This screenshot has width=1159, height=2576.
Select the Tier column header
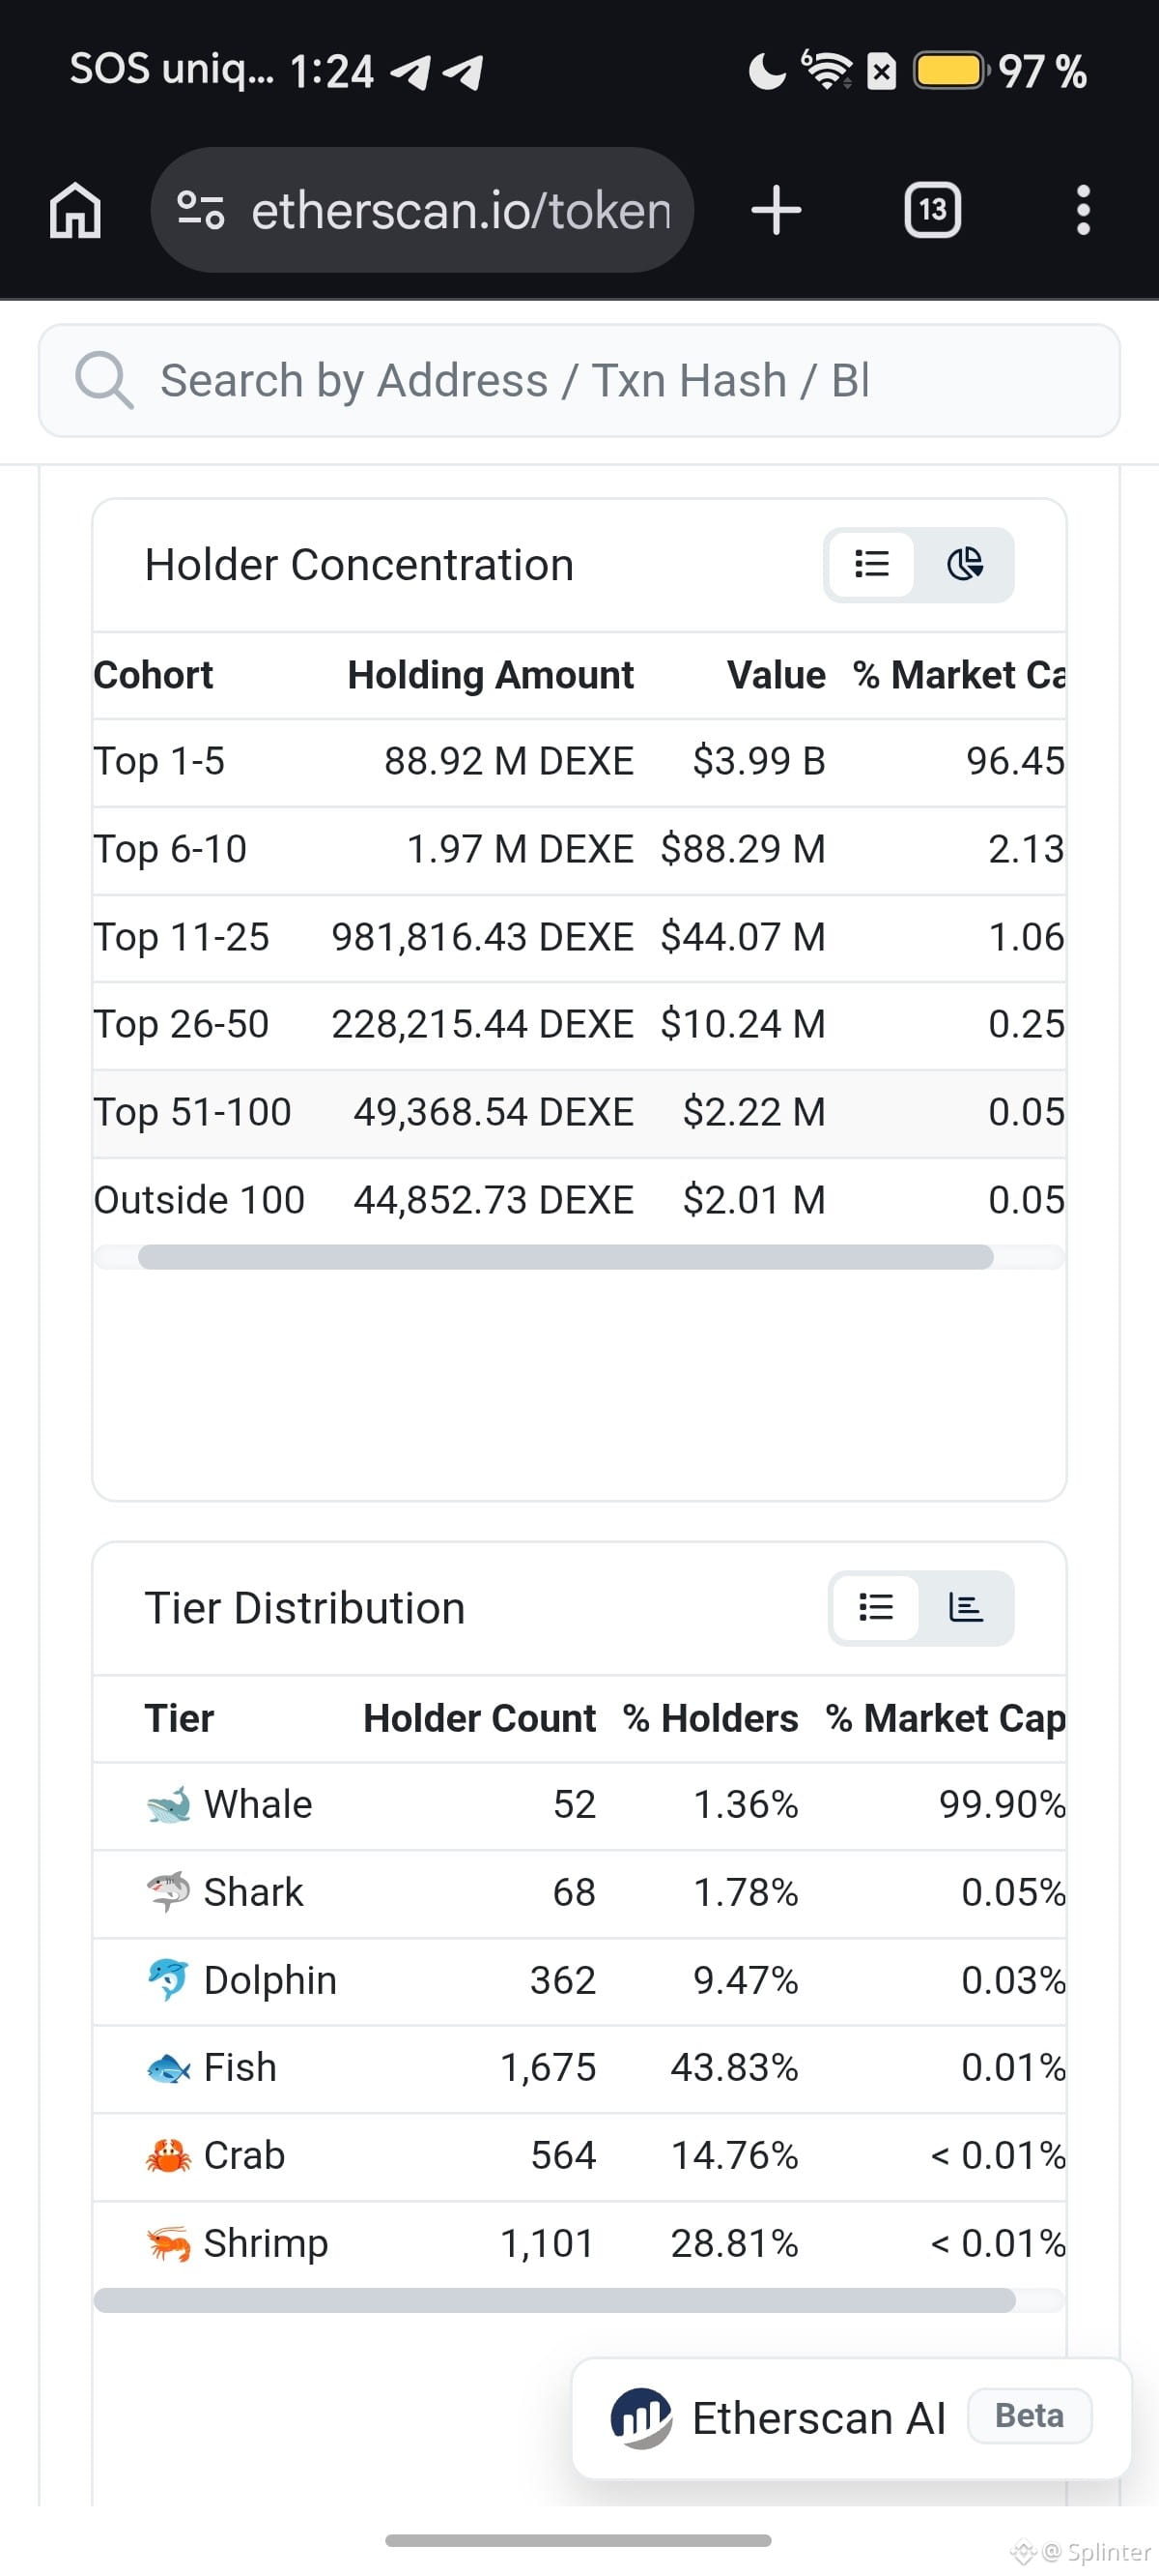[x=179, y=1718]
